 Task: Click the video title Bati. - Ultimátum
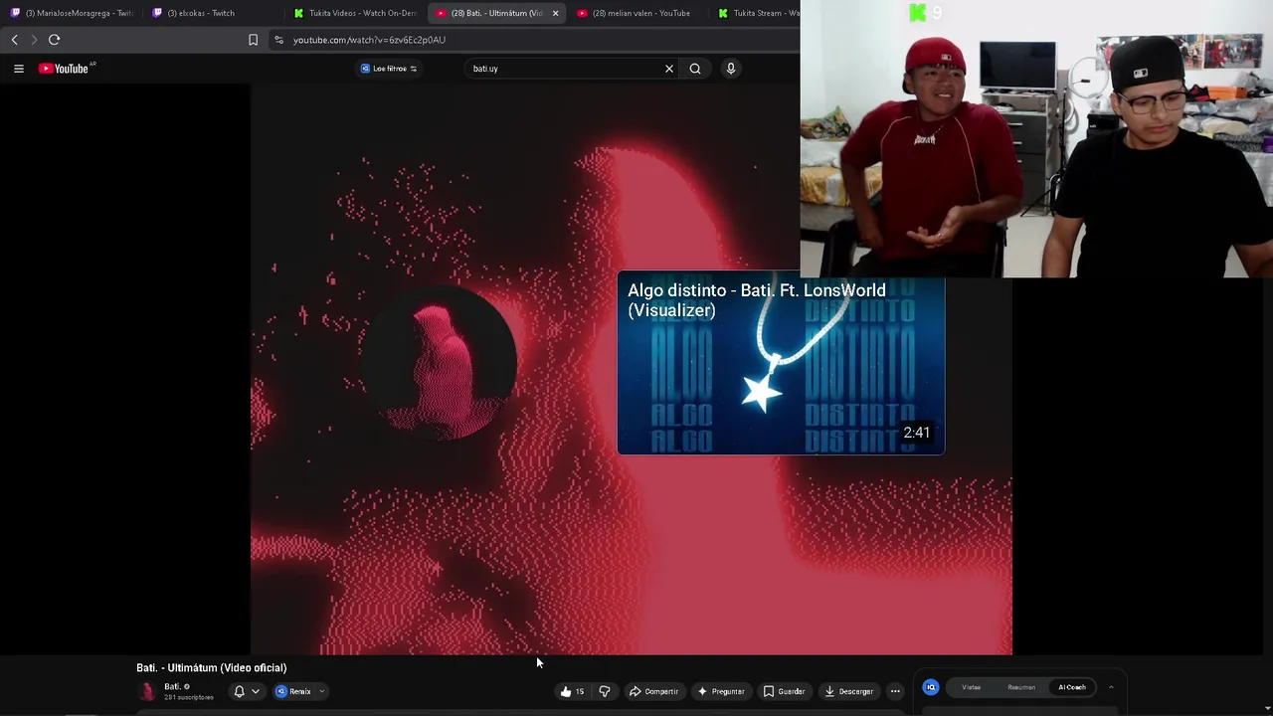(x=211, y=668)
